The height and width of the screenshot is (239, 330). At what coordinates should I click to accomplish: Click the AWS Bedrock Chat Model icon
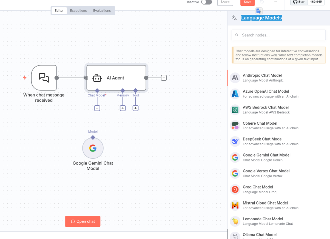(x=235, y=110)
